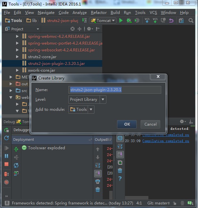
Task: Open the File menu
Action: [7, 13]
